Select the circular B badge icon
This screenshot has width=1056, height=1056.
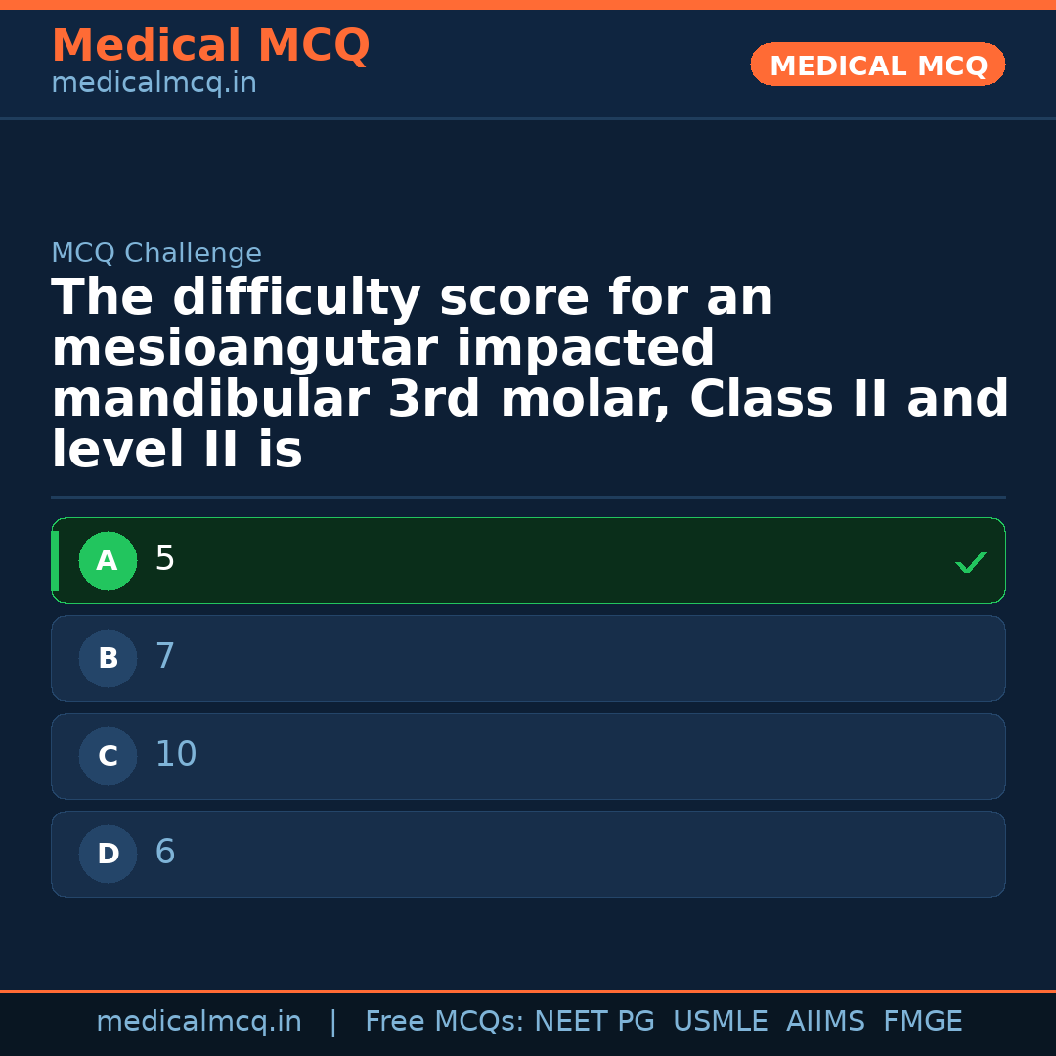108,658
